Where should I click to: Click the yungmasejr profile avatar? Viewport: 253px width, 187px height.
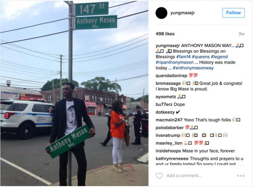point(161,13)
